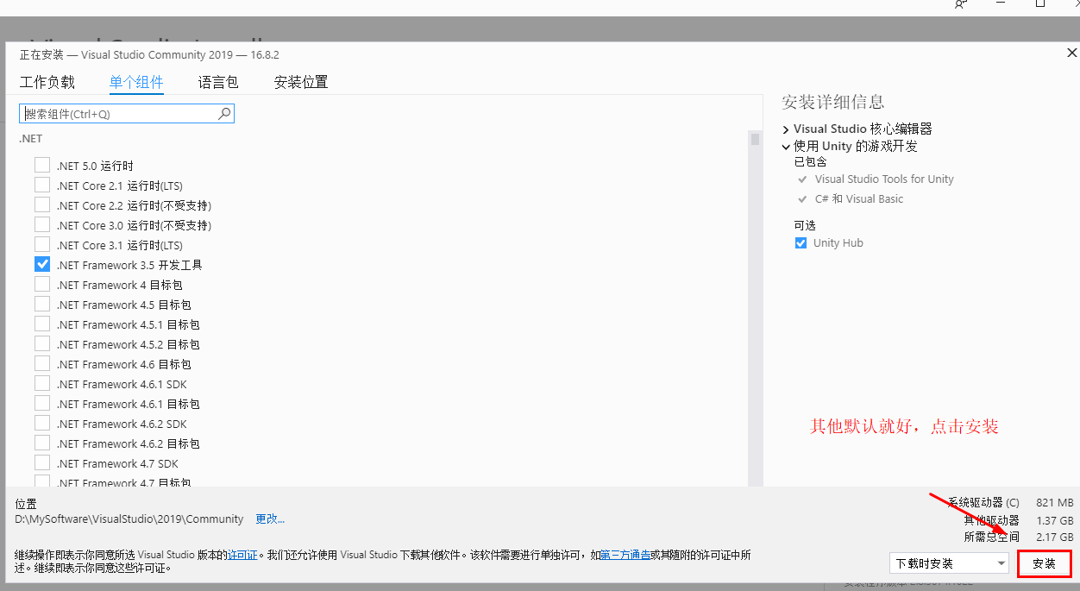This screenshot has height=591, width=1080.
Task: Close the installer dialog with X
Action: click(1071, 53)
